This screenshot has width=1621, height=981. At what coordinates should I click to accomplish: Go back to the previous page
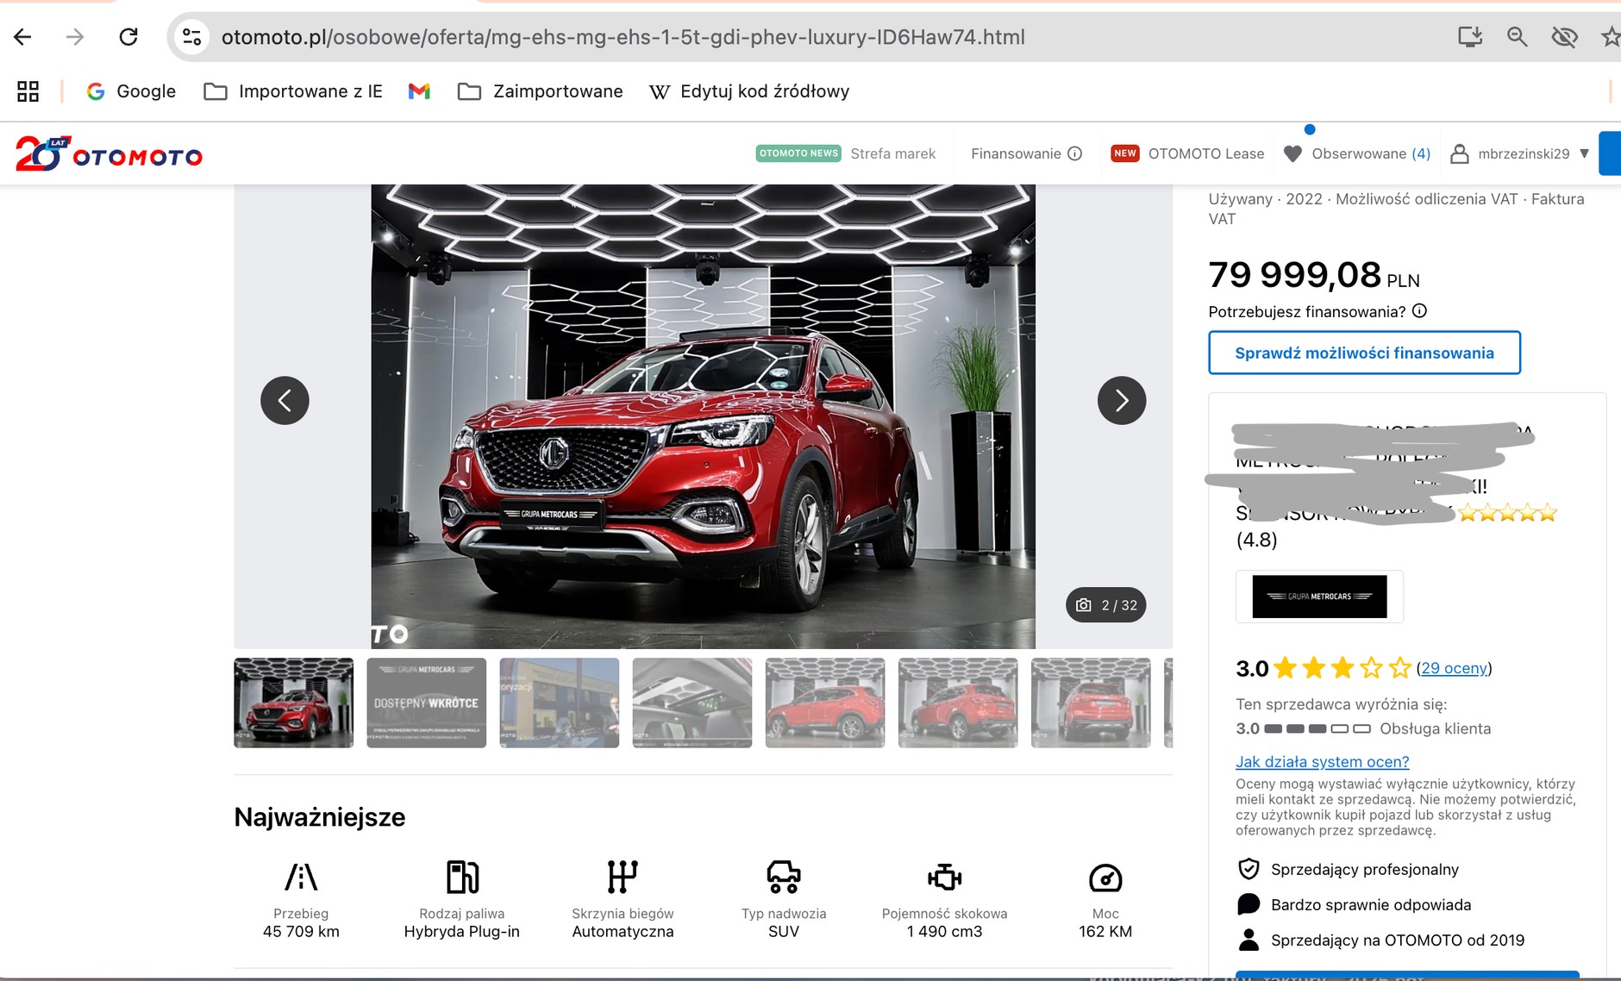23,37
